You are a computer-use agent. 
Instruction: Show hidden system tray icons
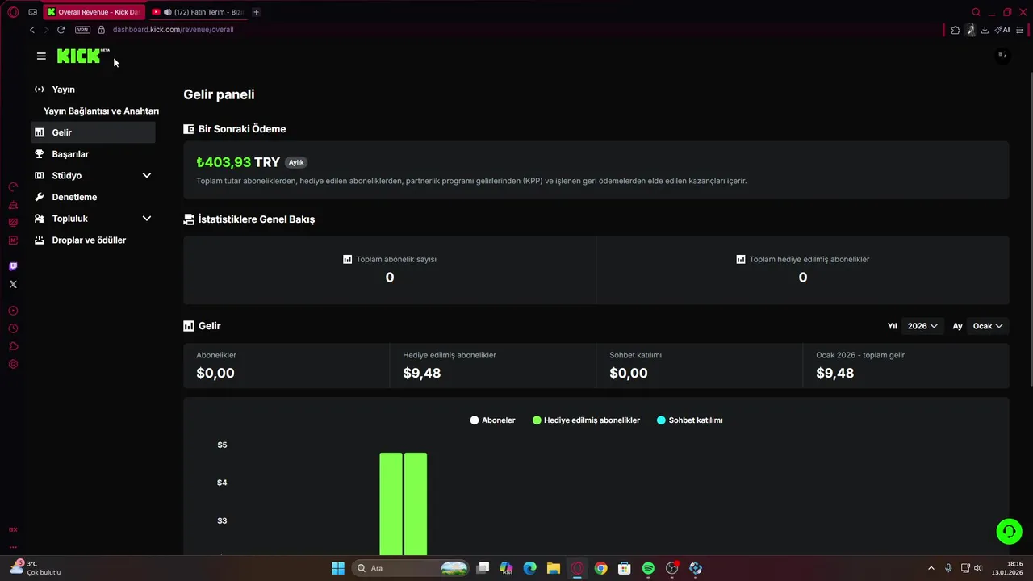[931, 568]
